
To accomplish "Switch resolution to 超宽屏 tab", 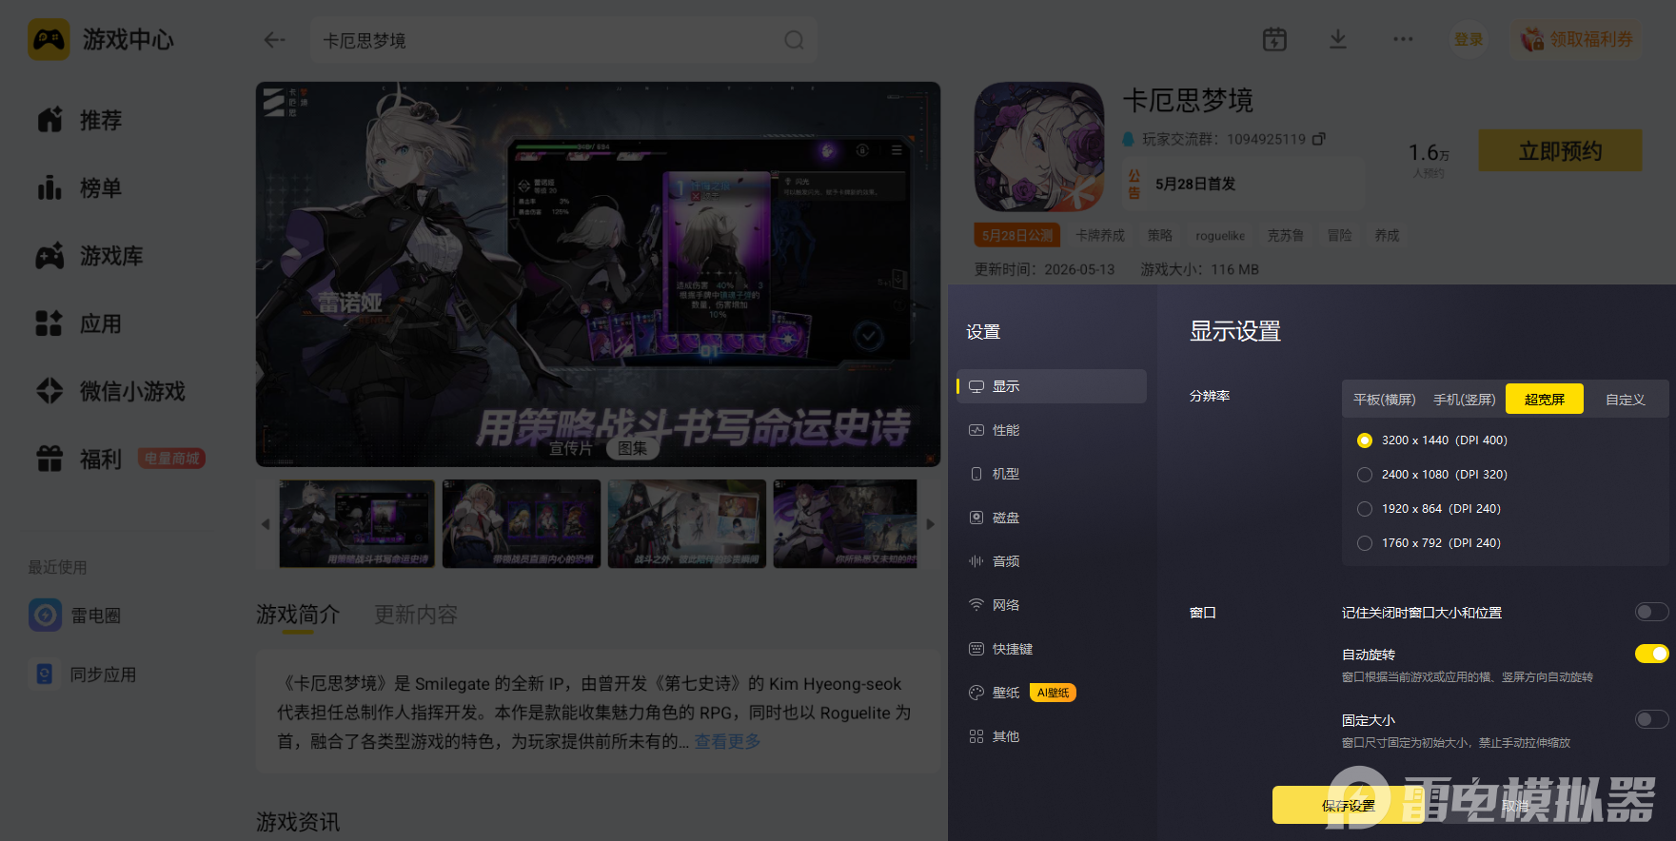I will (1545, 400).
